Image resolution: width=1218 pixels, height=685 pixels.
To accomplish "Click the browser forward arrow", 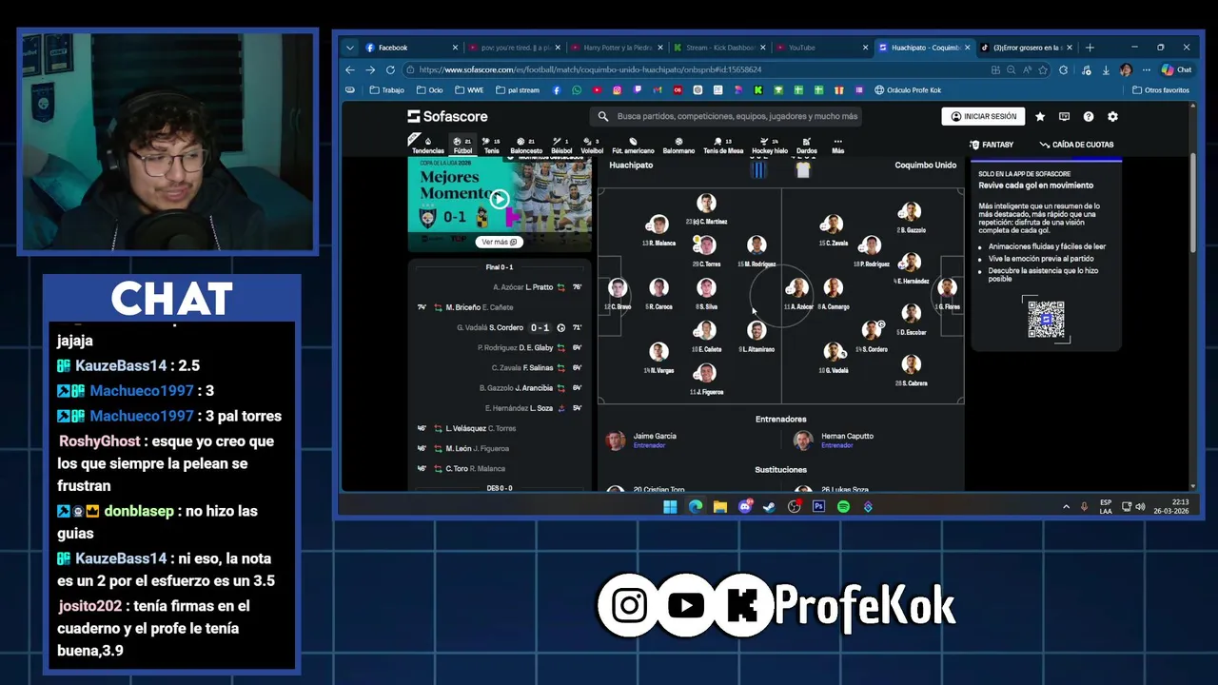I will point(370,69).
